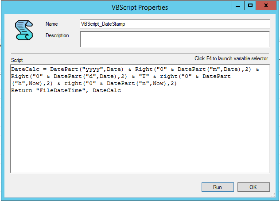Viewport: 280px width, 201px height.
Task: Click the VBScript scroll icon
Action: point(24,30)
